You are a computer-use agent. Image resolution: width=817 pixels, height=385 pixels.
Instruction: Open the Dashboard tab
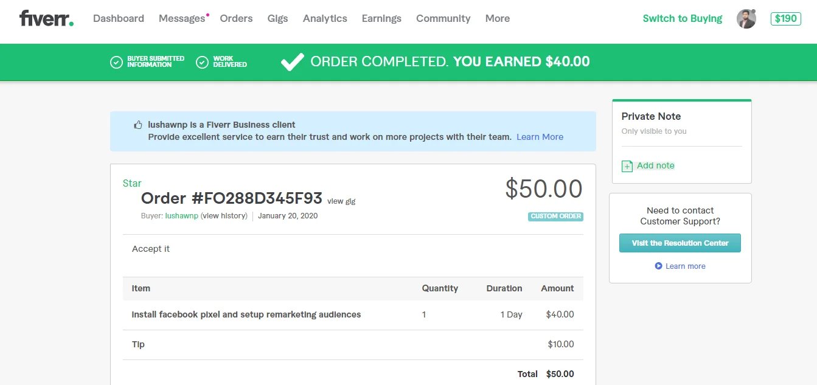point(119,19)
